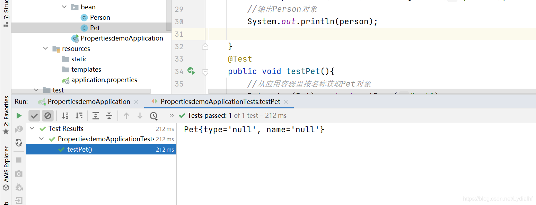Collapse the Test Results root node
The width and height of the screenshot is (536, 205).
tap(32, 128)
